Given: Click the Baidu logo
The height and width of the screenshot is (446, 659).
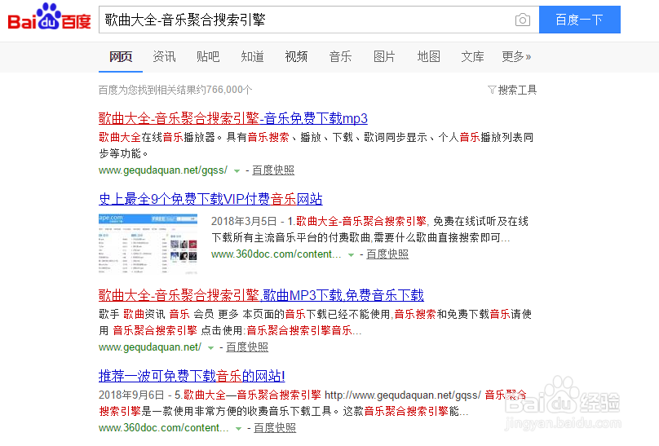Looking at the screenshot, I should [49, 18].
